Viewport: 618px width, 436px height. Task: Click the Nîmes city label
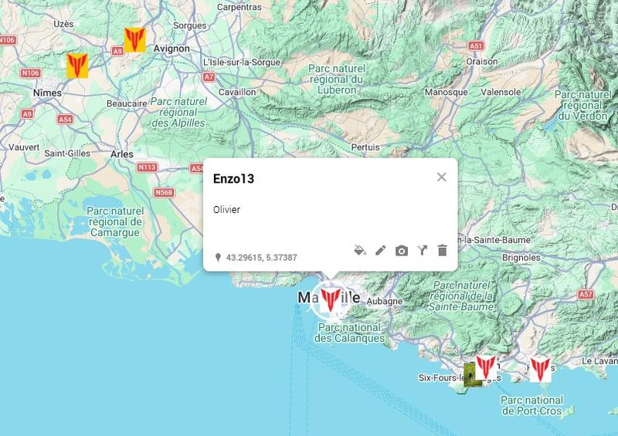click(47, 93)
